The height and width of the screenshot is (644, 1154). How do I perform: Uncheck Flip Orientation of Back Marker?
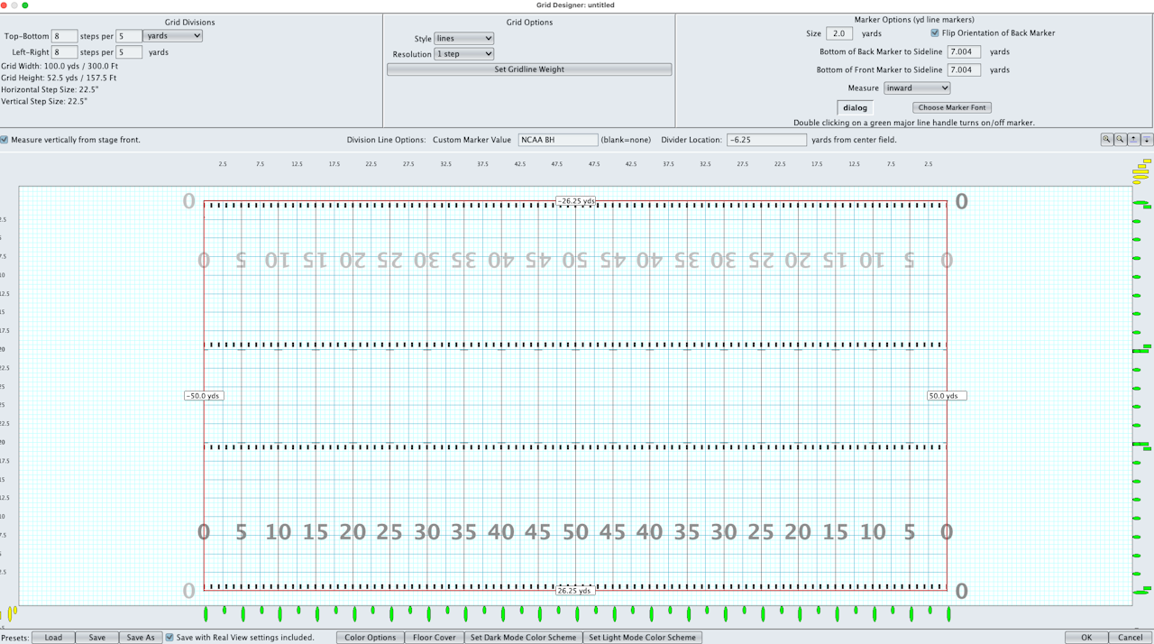point(935,33)
